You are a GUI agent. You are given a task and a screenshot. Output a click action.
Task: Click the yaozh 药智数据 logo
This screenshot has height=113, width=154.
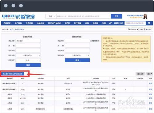[x=18, y=16]
